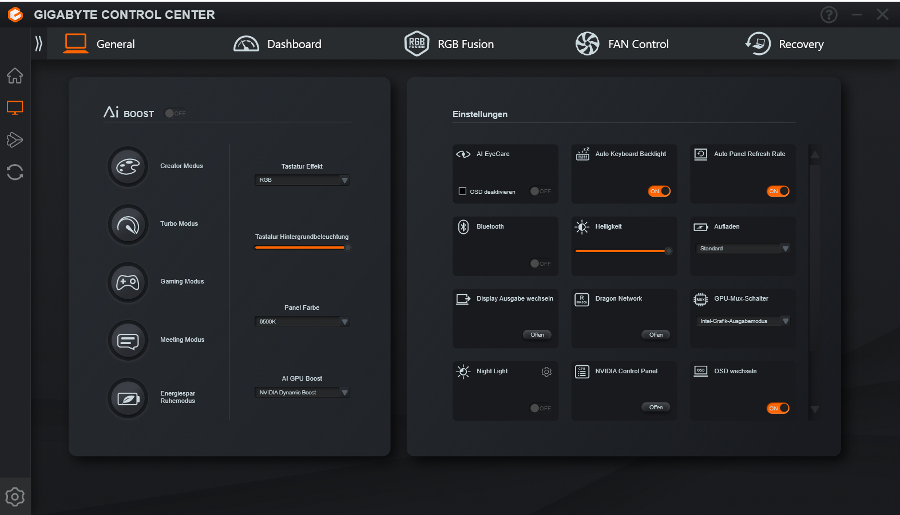This screenshot has height=515, width=900.
Task: Click the Bluetooth icon
Action: pos(463,226)
